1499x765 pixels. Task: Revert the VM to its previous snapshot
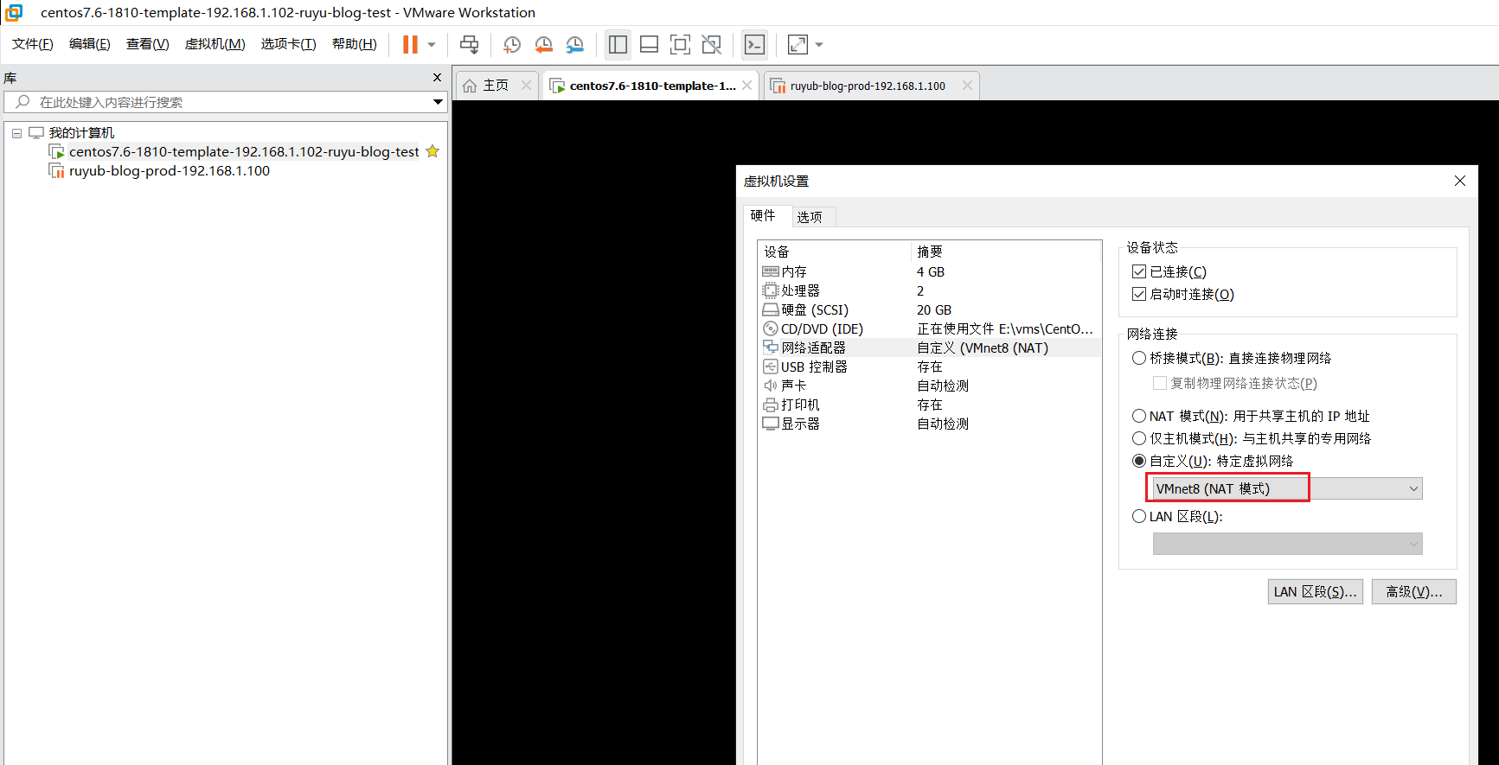click(x=543, y=44)
